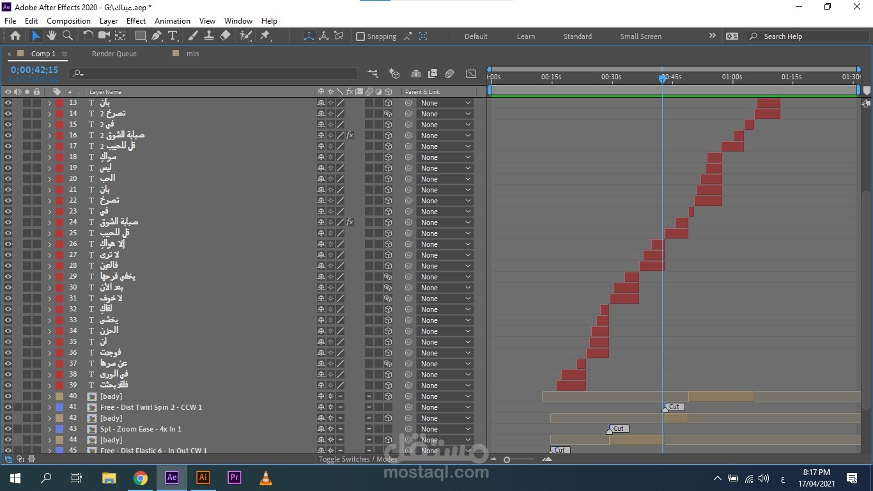Select the Eraser tool
The image size is (873, 491).
pyautogui.click(x=225, y=36)
